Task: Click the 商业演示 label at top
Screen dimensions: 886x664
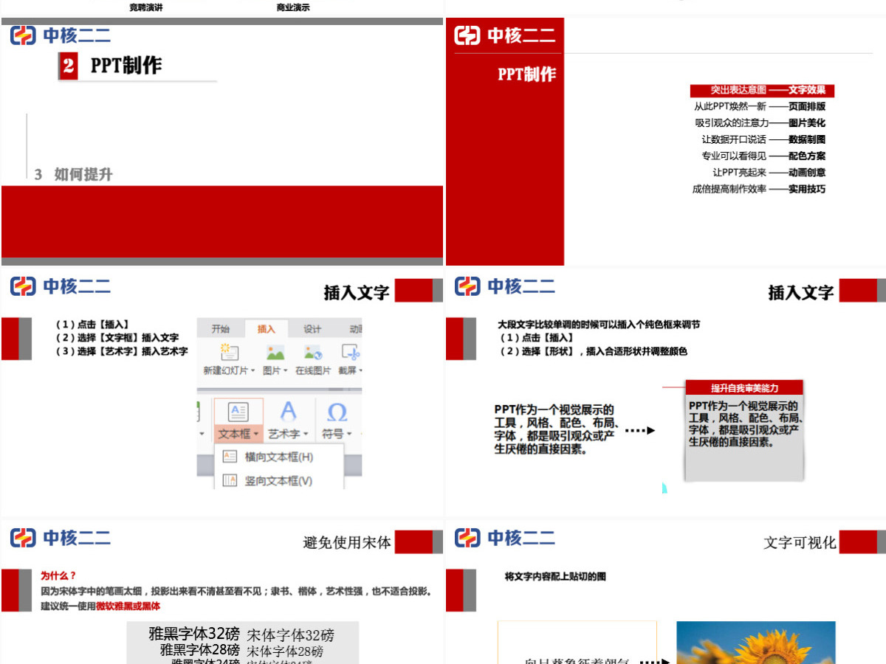Action: pyautogui.click(x=293, y=7)
